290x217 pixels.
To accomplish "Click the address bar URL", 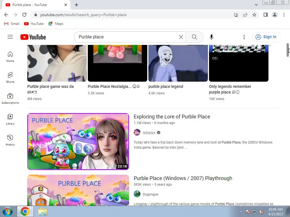I will 83,15.
